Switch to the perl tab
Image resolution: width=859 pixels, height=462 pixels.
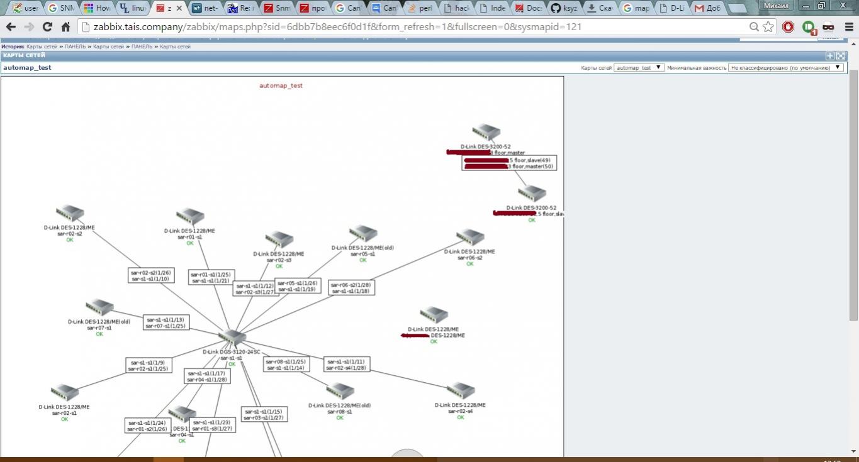point(420,8)
